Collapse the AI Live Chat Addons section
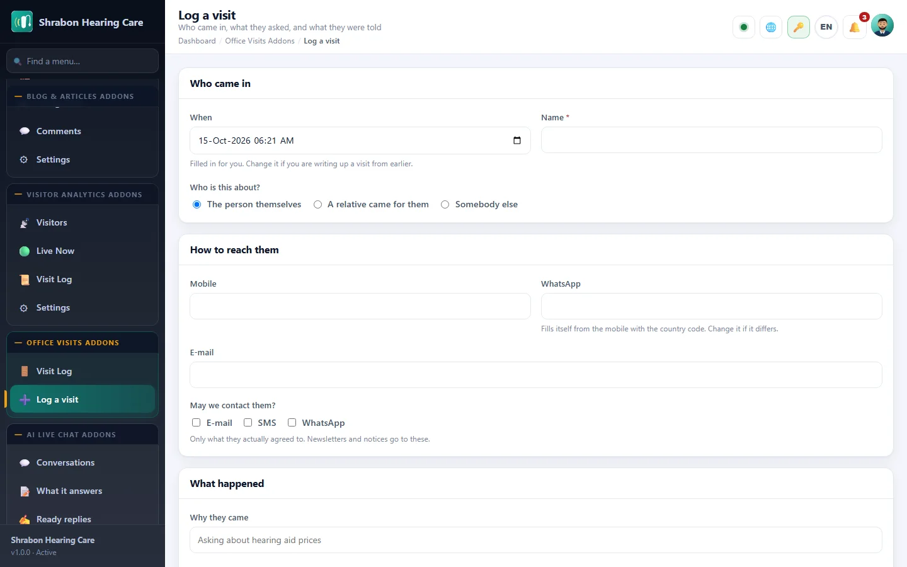This screenshot has width=907, height=567. point(83,435)
